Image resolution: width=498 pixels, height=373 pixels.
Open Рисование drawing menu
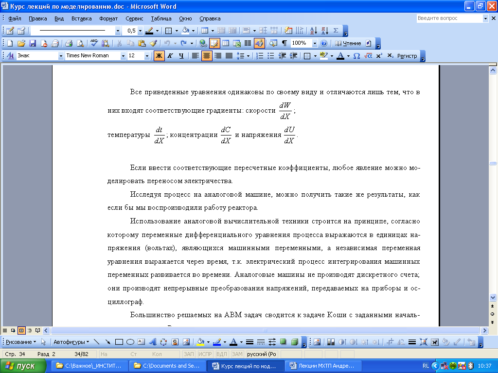pos(21,342)
